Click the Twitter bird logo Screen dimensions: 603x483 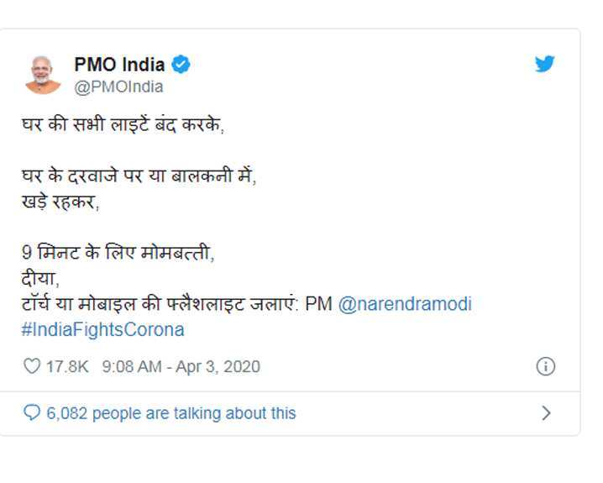pyautogui.click(x=545, y=64)
